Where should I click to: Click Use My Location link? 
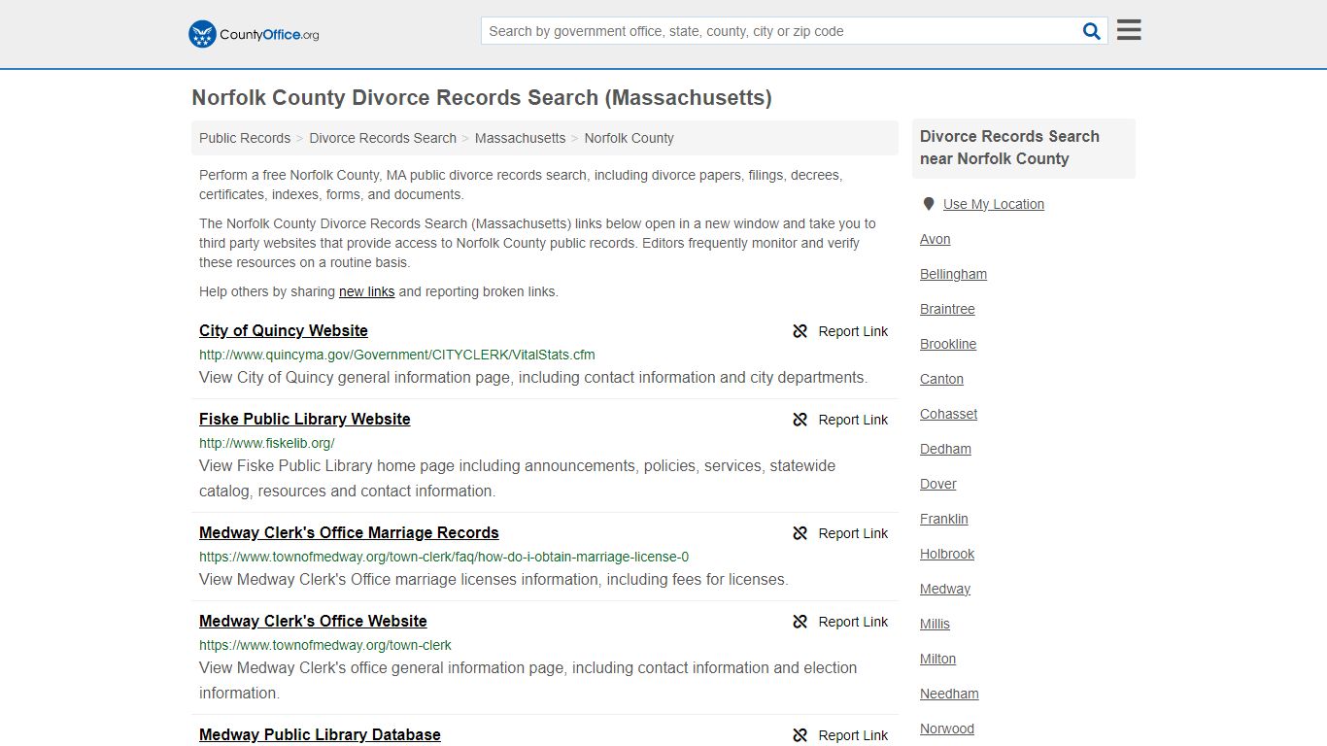pyautogui.click(x=994, y=204)
